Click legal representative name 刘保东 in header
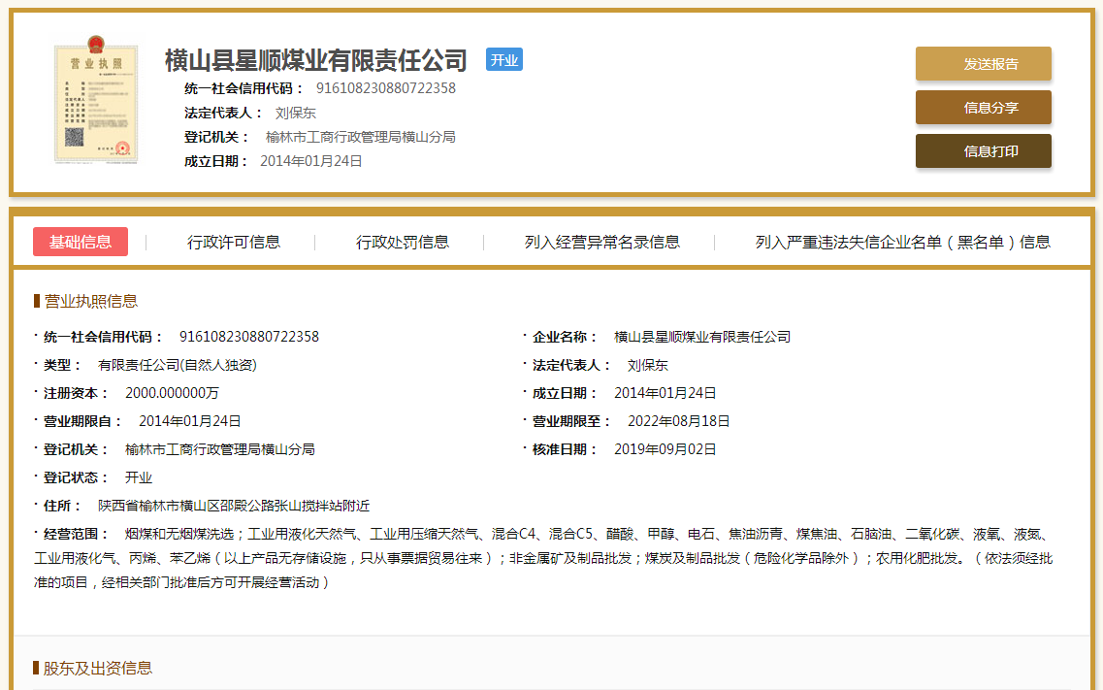 [296, 113]
